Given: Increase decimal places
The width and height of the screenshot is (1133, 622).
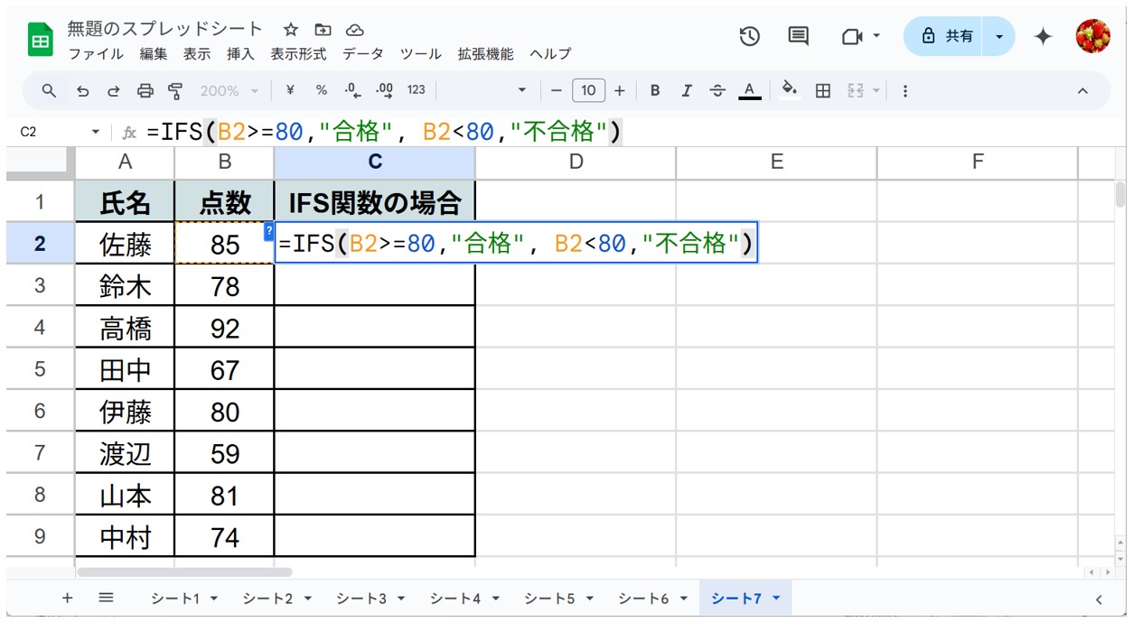Looking at the screenshot, I should coord(384,90).
